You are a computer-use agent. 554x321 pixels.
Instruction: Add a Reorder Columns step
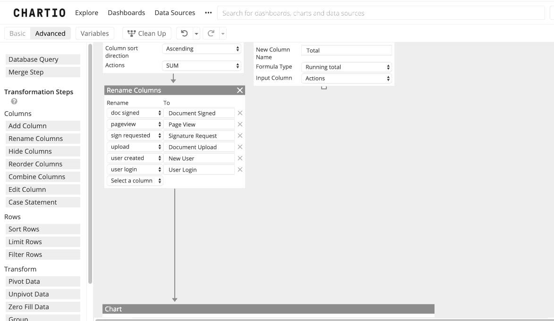tap(43, 164)
